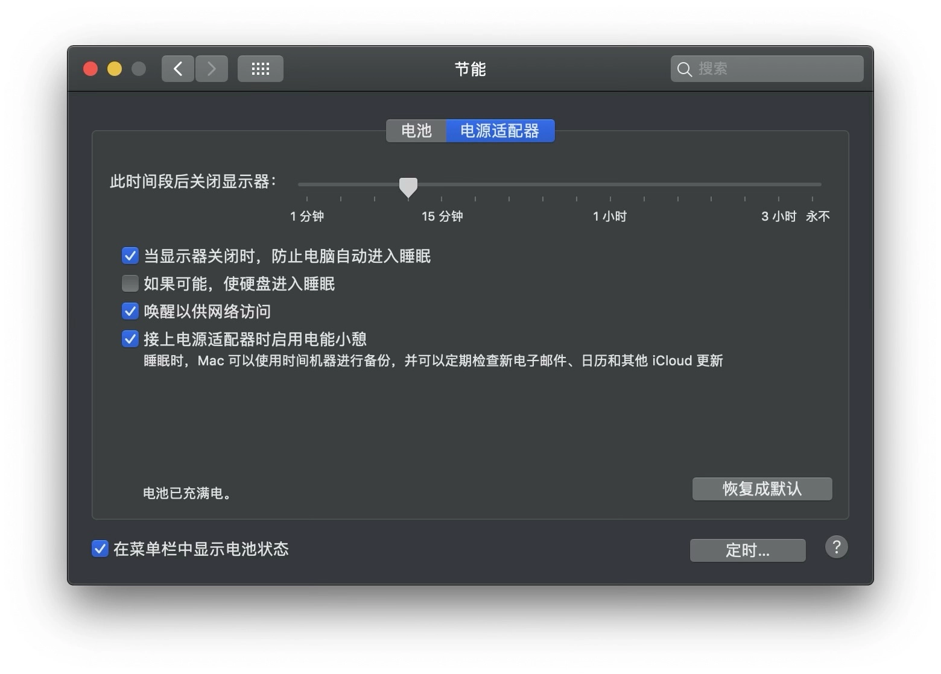Click the 恢复成默认 button
941x674 pixels.
(762, 489)
